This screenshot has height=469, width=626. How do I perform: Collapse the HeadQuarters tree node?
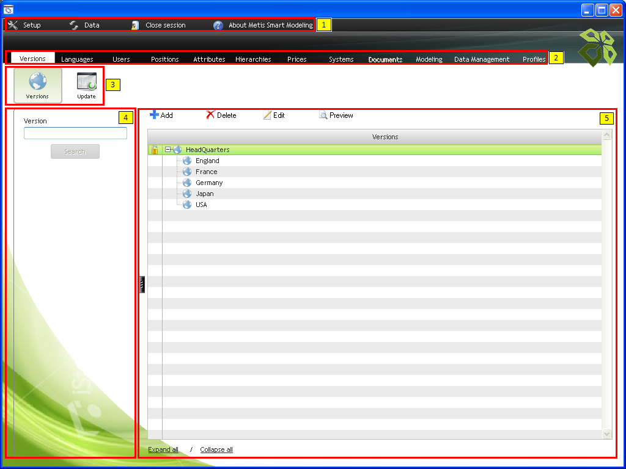(x=168, y=150)
